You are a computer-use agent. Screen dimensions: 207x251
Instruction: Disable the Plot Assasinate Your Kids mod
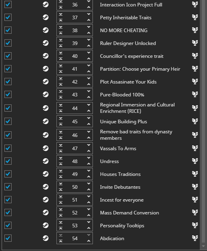[x=8, y=82]
